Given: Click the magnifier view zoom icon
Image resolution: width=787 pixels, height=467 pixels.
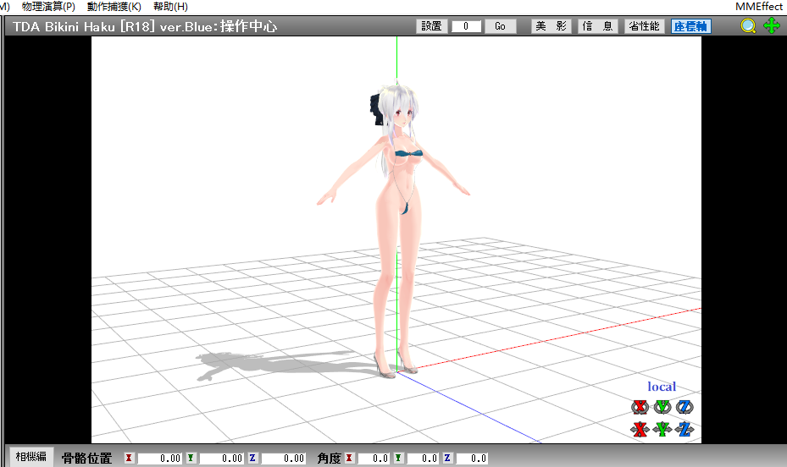Looking at the screenshot, I should click(x=748, y=26).
